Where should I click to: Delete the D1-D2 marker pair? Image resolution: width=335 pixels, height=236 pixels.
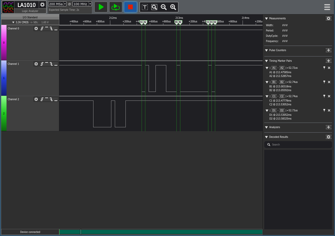click(x=329, y=110)
